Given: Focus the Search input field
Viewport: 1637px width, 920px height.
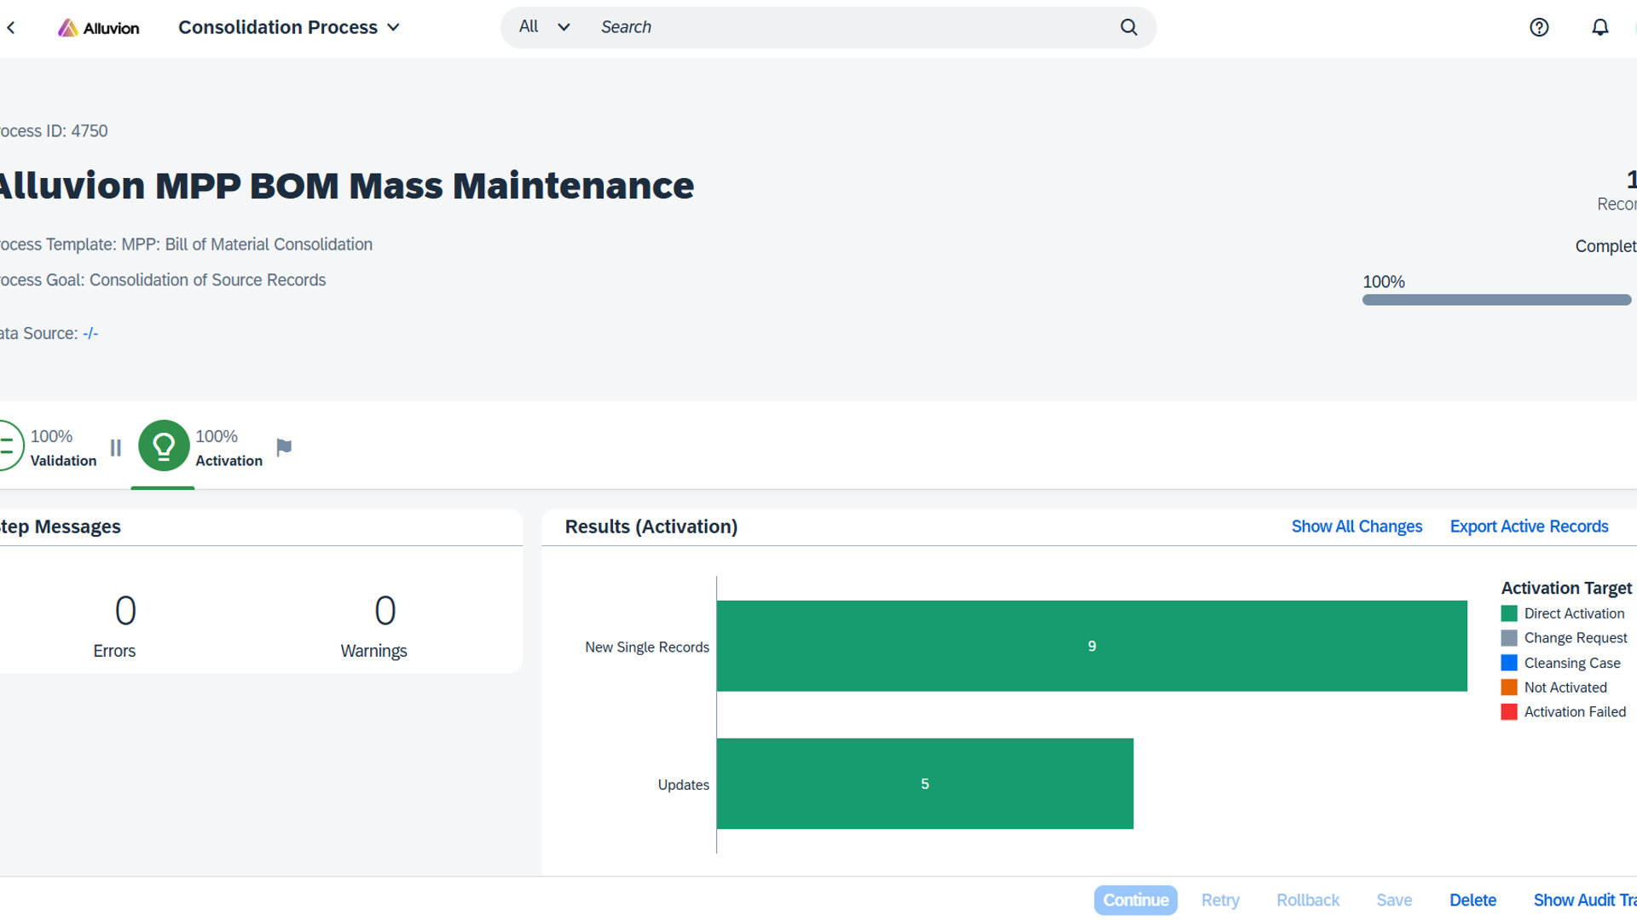Looking at the screenshot, I should point(853,27).
